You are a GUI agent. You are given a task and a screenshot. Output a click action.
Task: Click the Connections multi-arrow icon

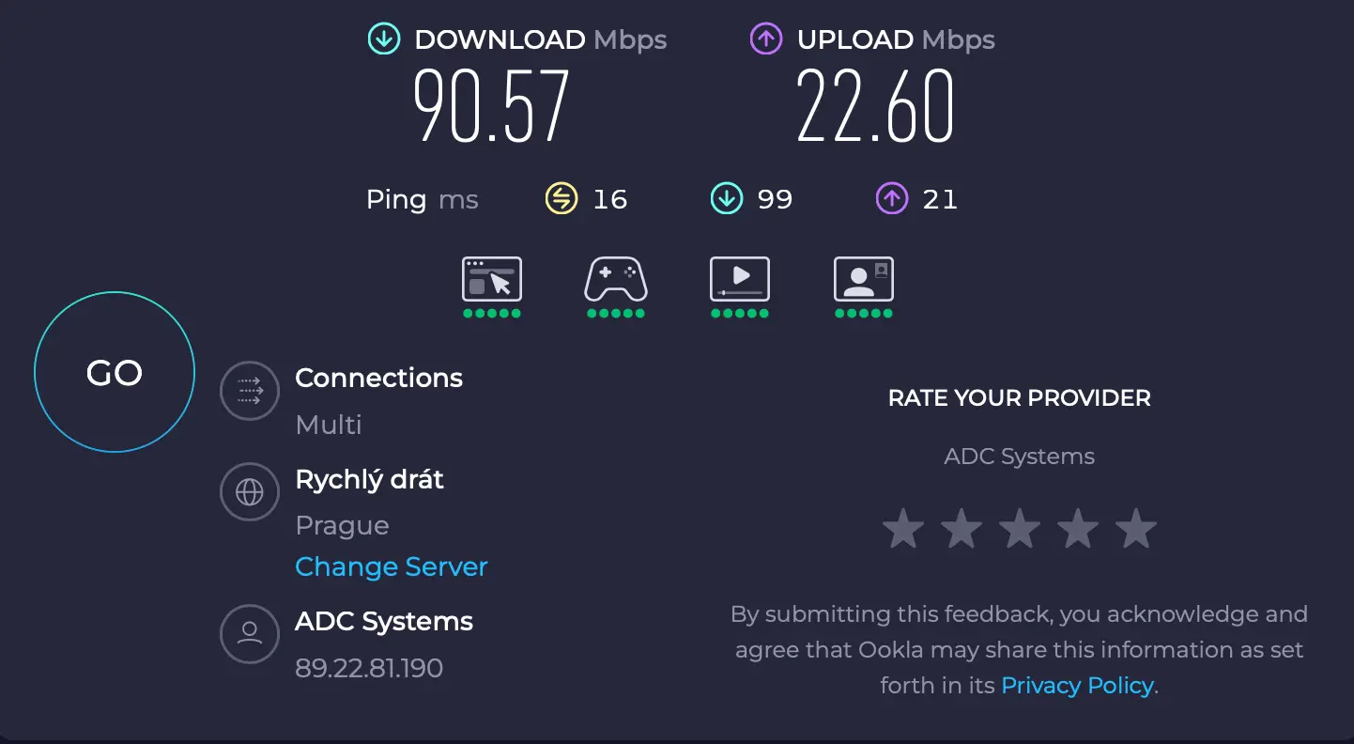pos(249,391)
